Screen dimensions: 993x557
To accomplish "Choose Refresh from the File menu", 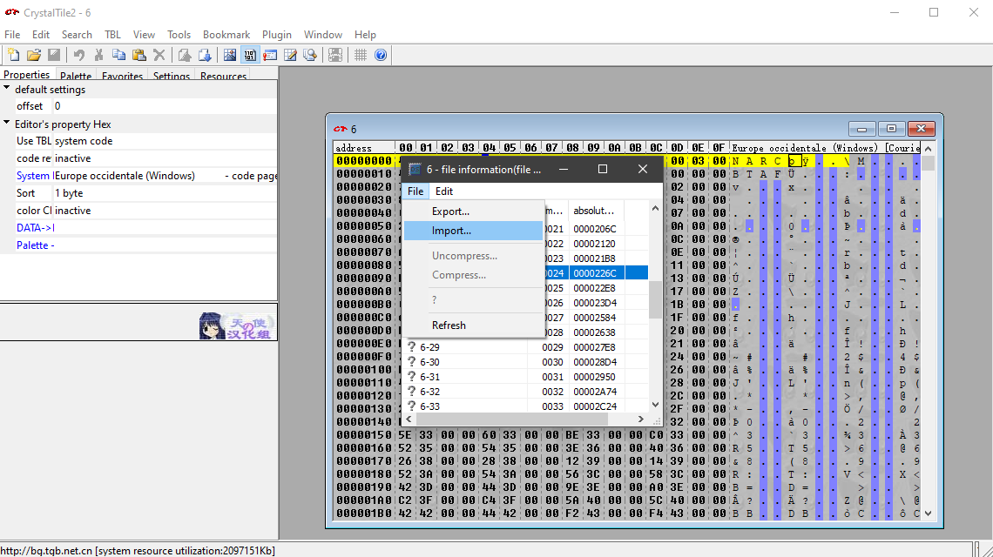I will (449, 325).
